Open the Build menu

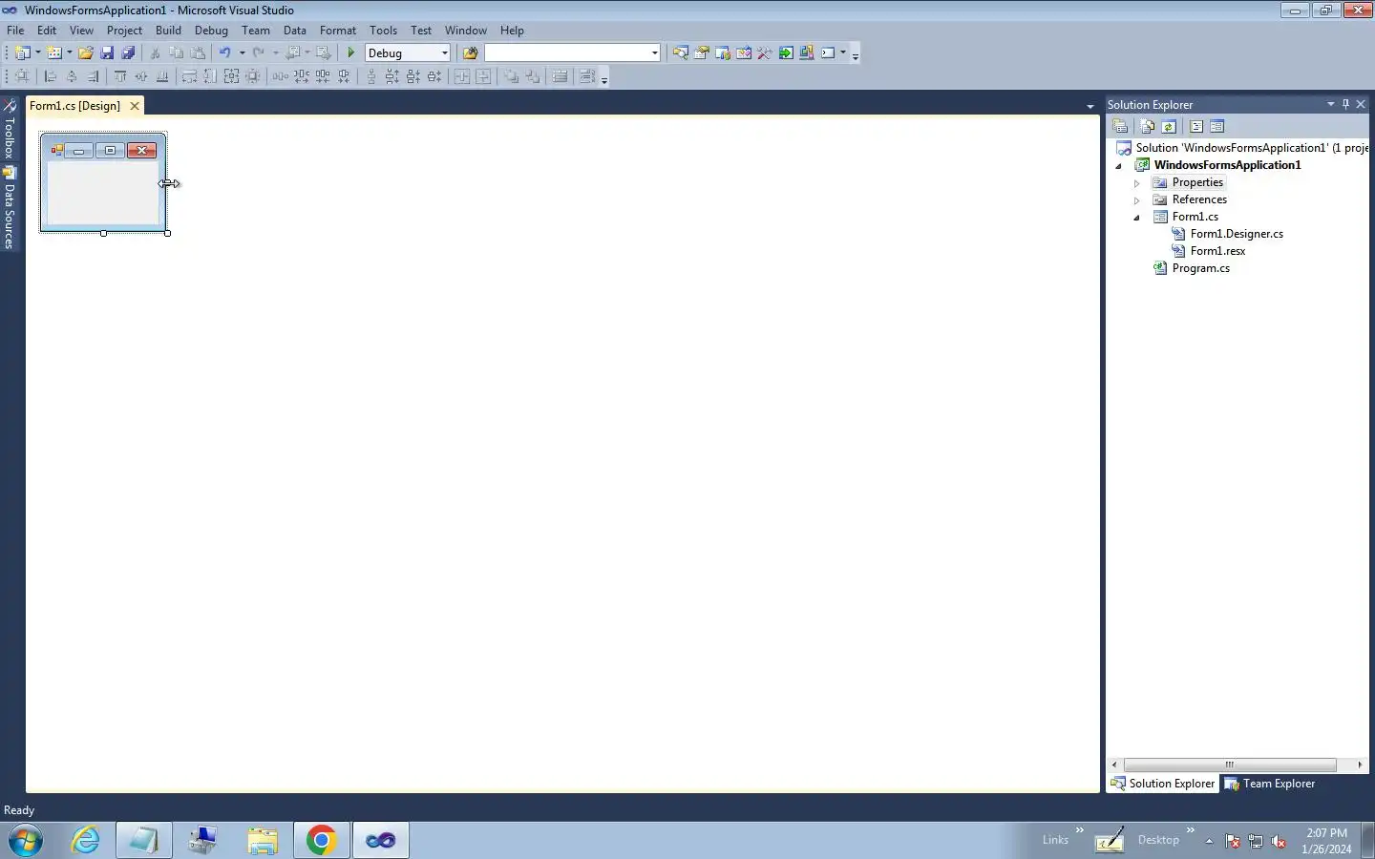tap(168, 31)
